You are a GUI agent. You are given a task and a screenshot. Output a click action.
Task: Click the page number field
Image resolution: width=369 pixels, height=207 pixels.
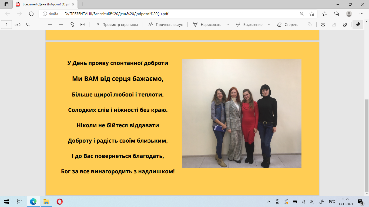[x=6, y=25]
